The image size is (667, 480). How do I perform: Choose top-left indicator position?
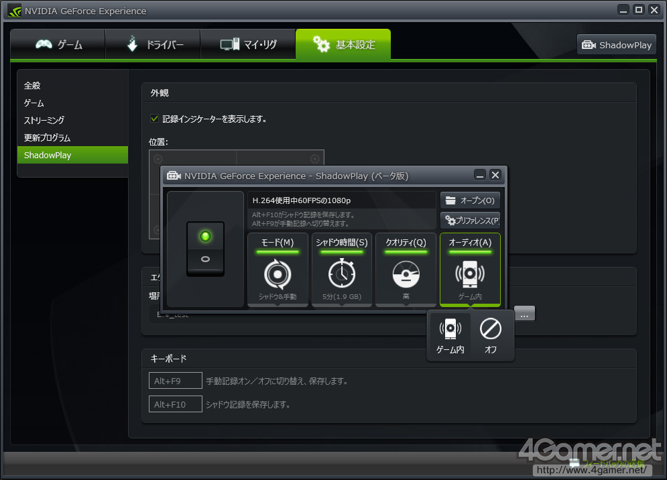click(158, 159)
